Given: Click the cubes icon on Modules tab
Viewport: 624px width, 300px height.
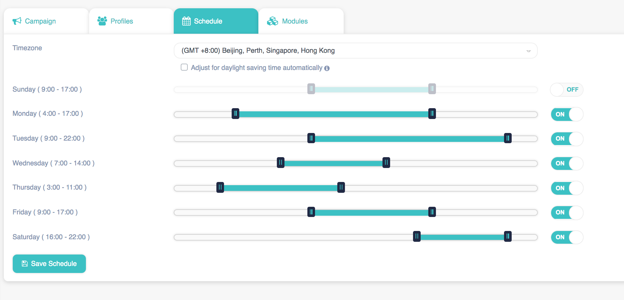Looking at the screenshot, I should click(x=272, y=21).
